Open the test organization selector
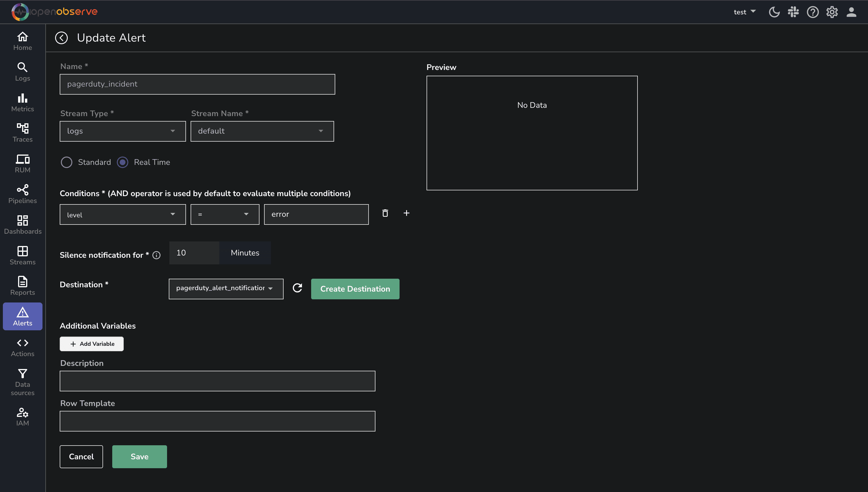The height and width of the screenshot is (492, 868). 744,12
